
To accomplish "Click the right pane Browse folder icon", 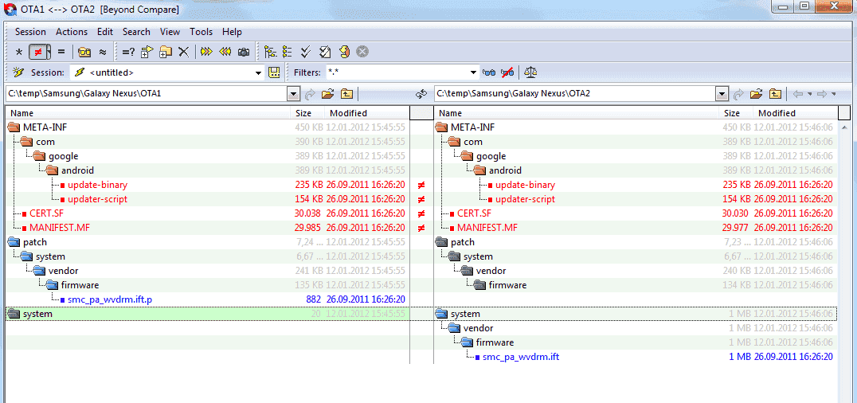I will click(756, 93).
